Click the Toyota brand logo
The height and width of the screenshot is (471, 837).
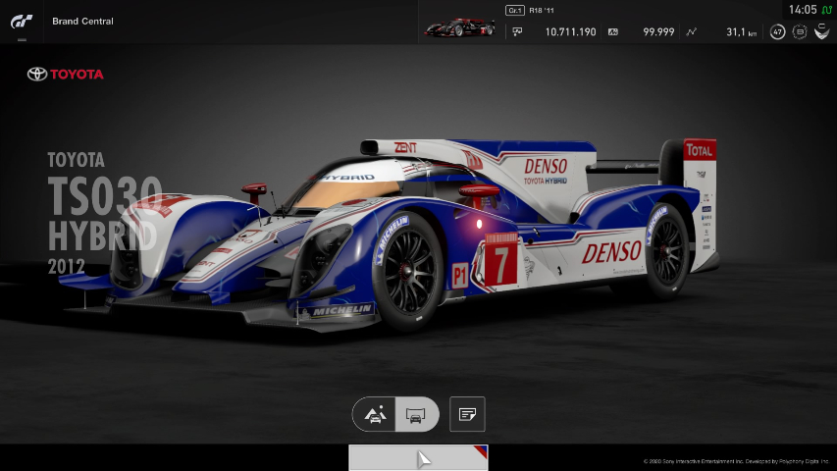[65, 74]
